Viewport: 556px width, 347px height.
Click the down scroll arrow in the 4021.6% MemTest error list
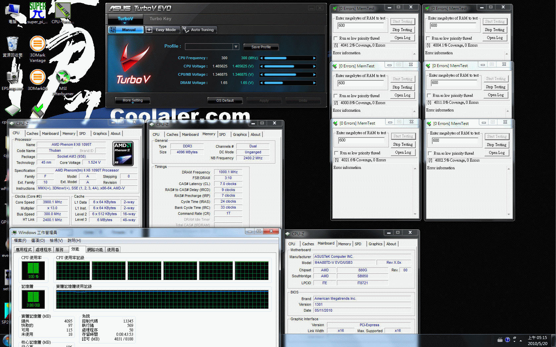[415, 214]
